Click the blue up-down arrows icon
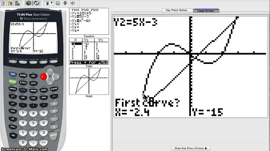Viewport: 270px width, 151px height. (x=73, y=3)
